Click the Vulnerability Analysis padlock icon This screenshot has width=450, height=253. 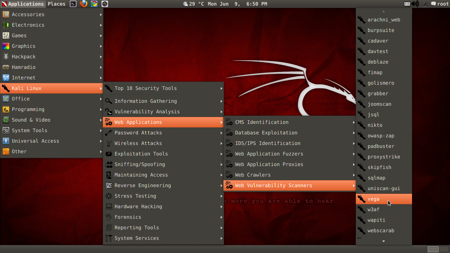click(109, 112)
